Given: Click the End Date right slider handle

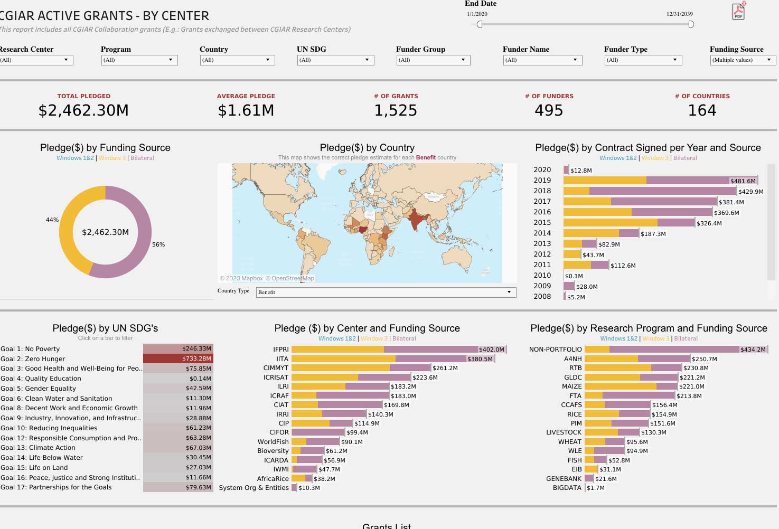Looking at the screenshot, I should tap(691, 24).
